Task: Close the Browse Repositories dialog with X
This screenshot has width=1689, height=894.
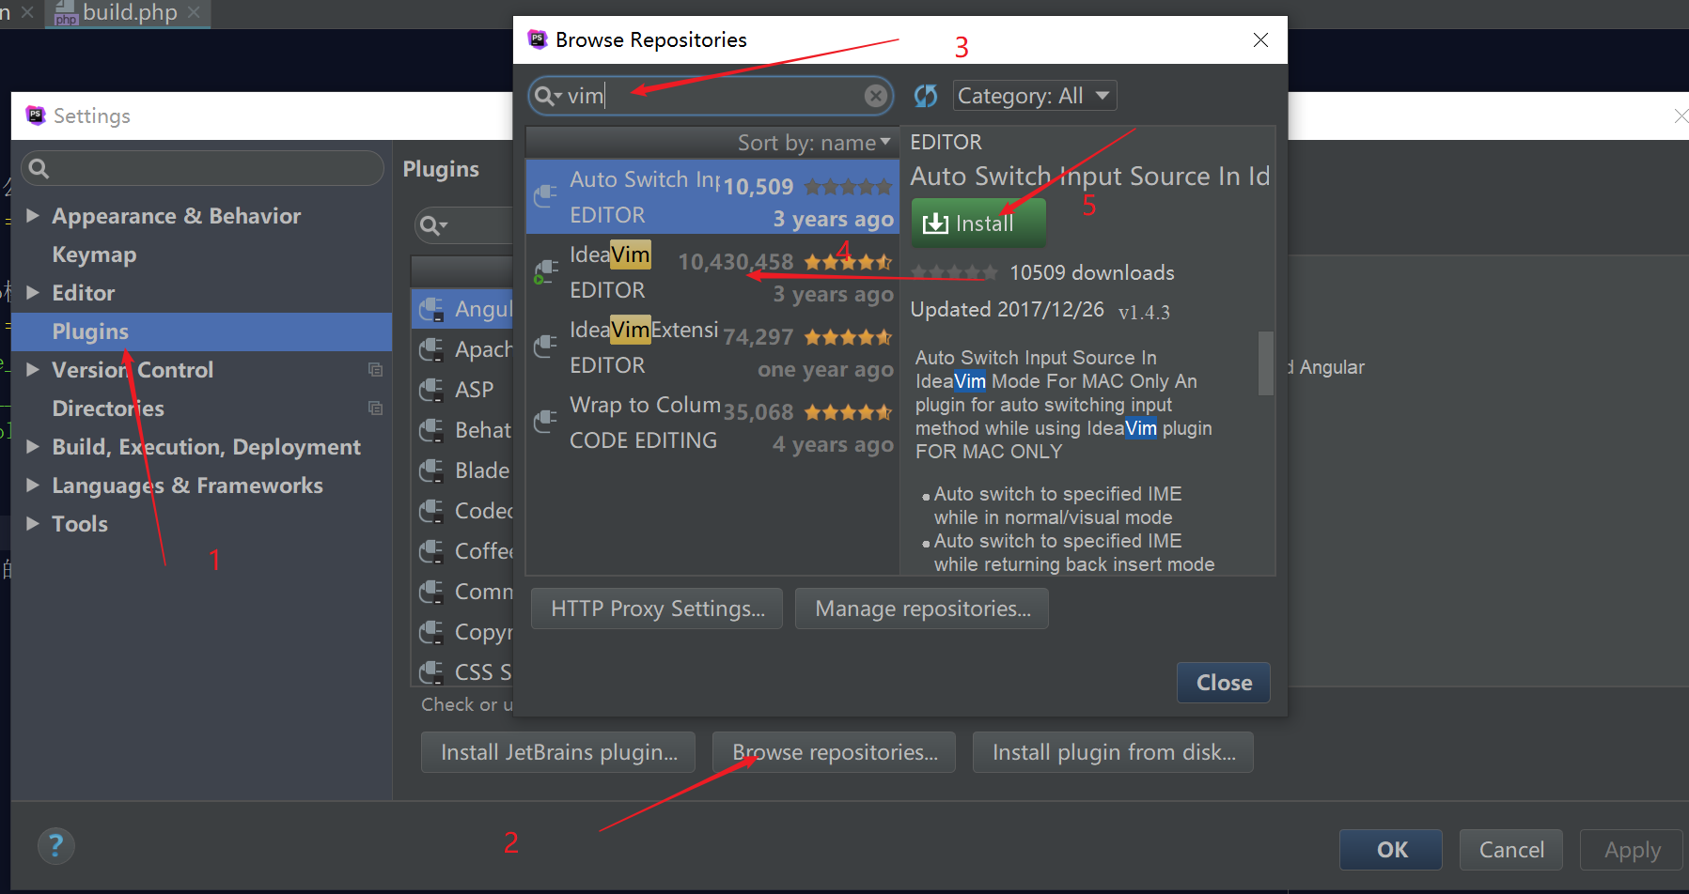Action: pos(1261,39)
